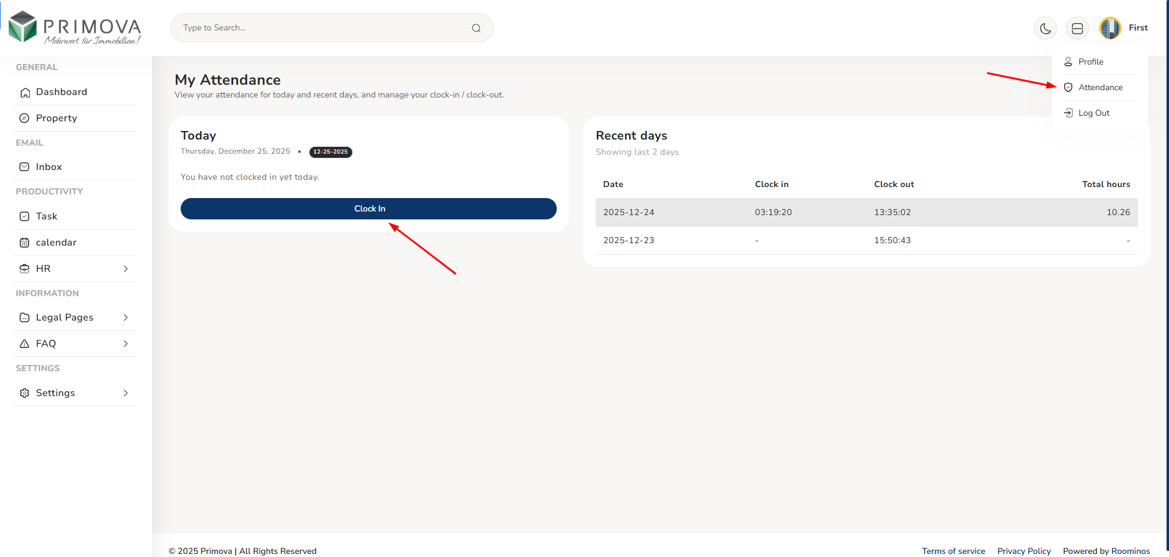
Task: Choose Attendance from the user menu
Action: coord(1100,87)
